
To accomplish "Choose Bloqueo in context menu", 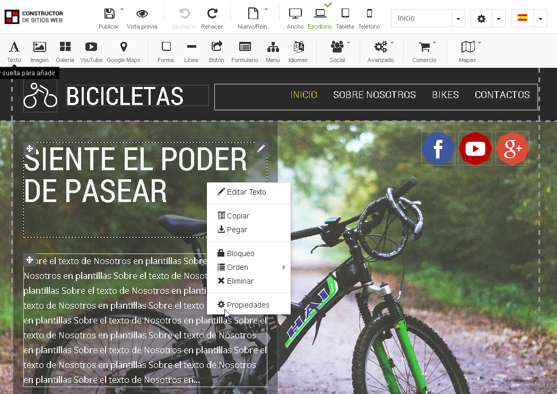I will click(x=249, y=253).
